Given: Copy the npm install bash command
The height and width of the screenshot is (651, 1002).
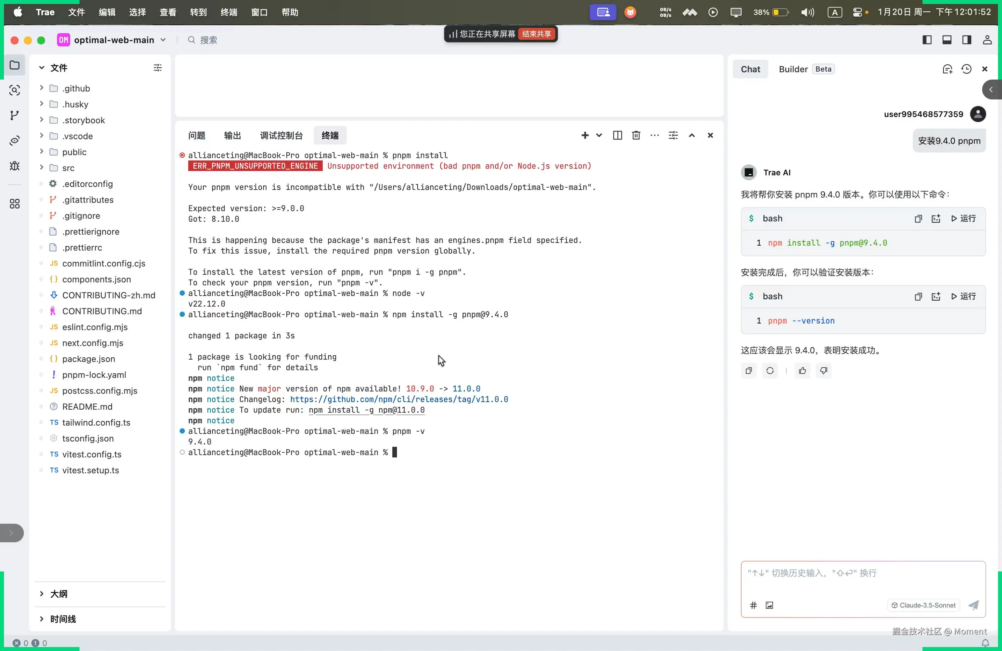Looking at the screenshot, I should click(x=918, y=218).
